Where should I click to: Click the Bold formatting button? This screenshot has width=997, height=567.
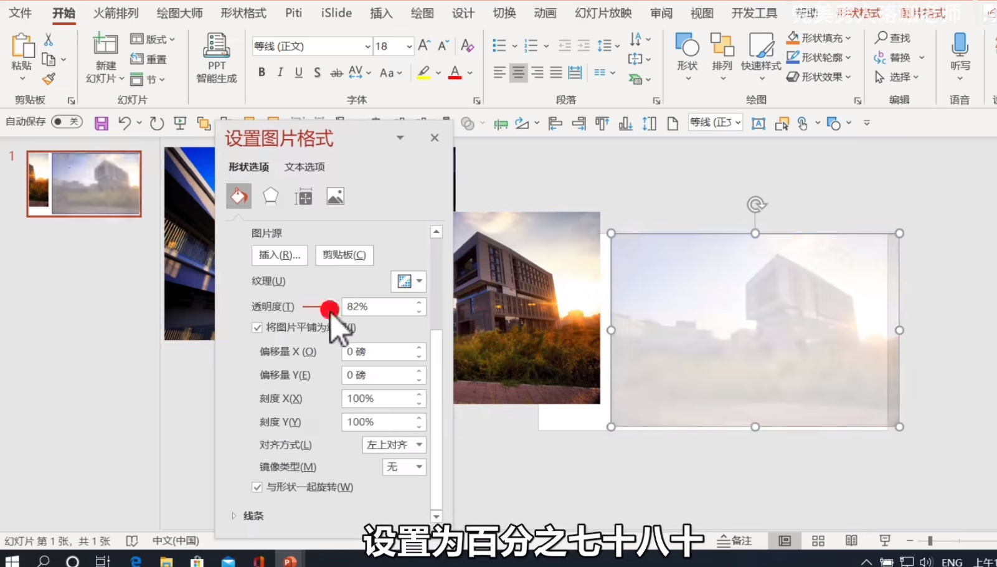tap(262, 72)
